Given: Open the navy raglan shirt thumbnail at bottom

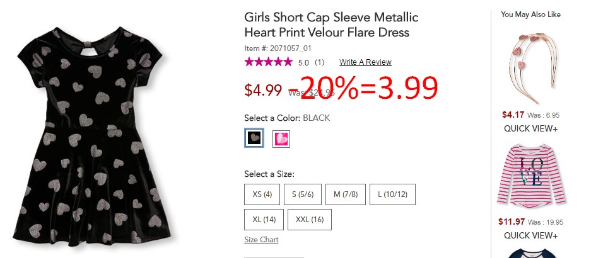Looking at the screenshot, I should coord(531,254).
